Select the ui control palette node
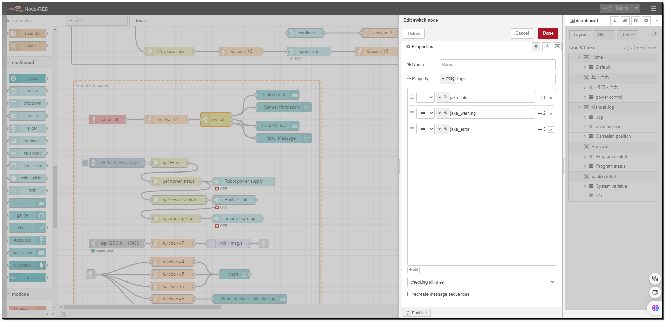This screenshot has width=665, height=321. (x=27, y=265)
